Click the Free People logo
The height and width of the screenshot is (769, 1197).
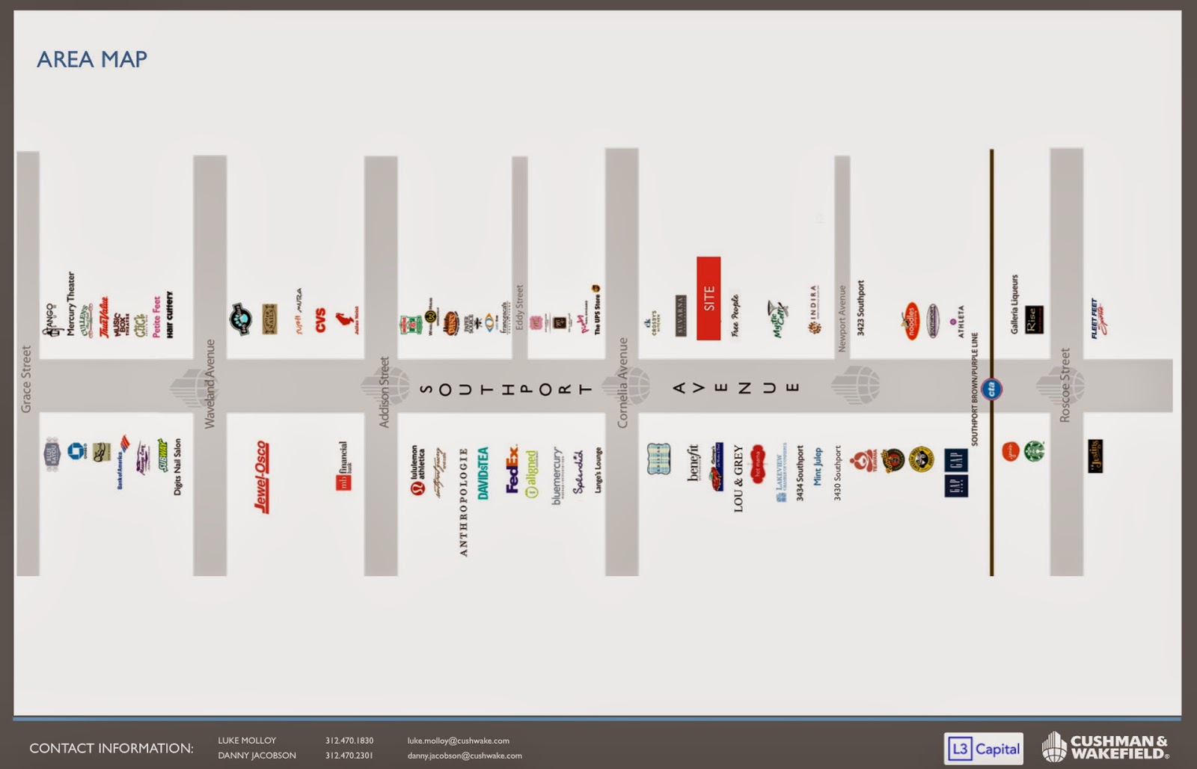(735, 316)
